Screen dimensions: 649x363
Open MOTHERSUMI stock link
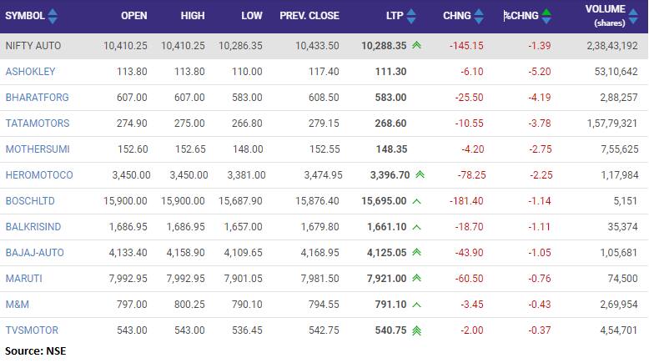(x=38, y=149)
